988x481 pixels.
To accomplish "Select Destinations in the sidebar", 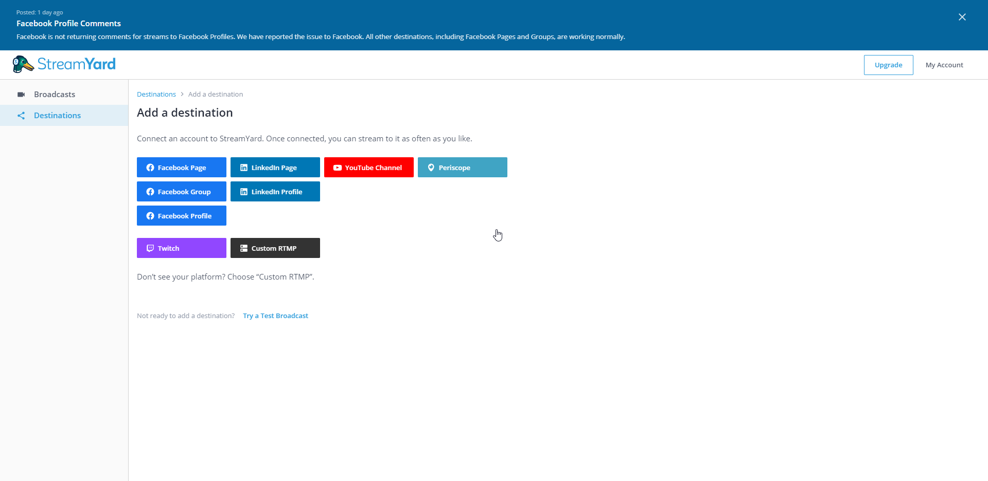I will [64, 115].
